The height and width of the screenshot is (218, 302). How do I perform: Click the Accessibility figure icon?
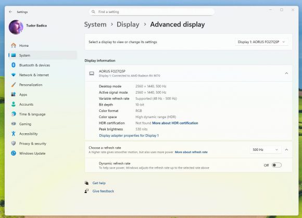(x=14, y=134)
